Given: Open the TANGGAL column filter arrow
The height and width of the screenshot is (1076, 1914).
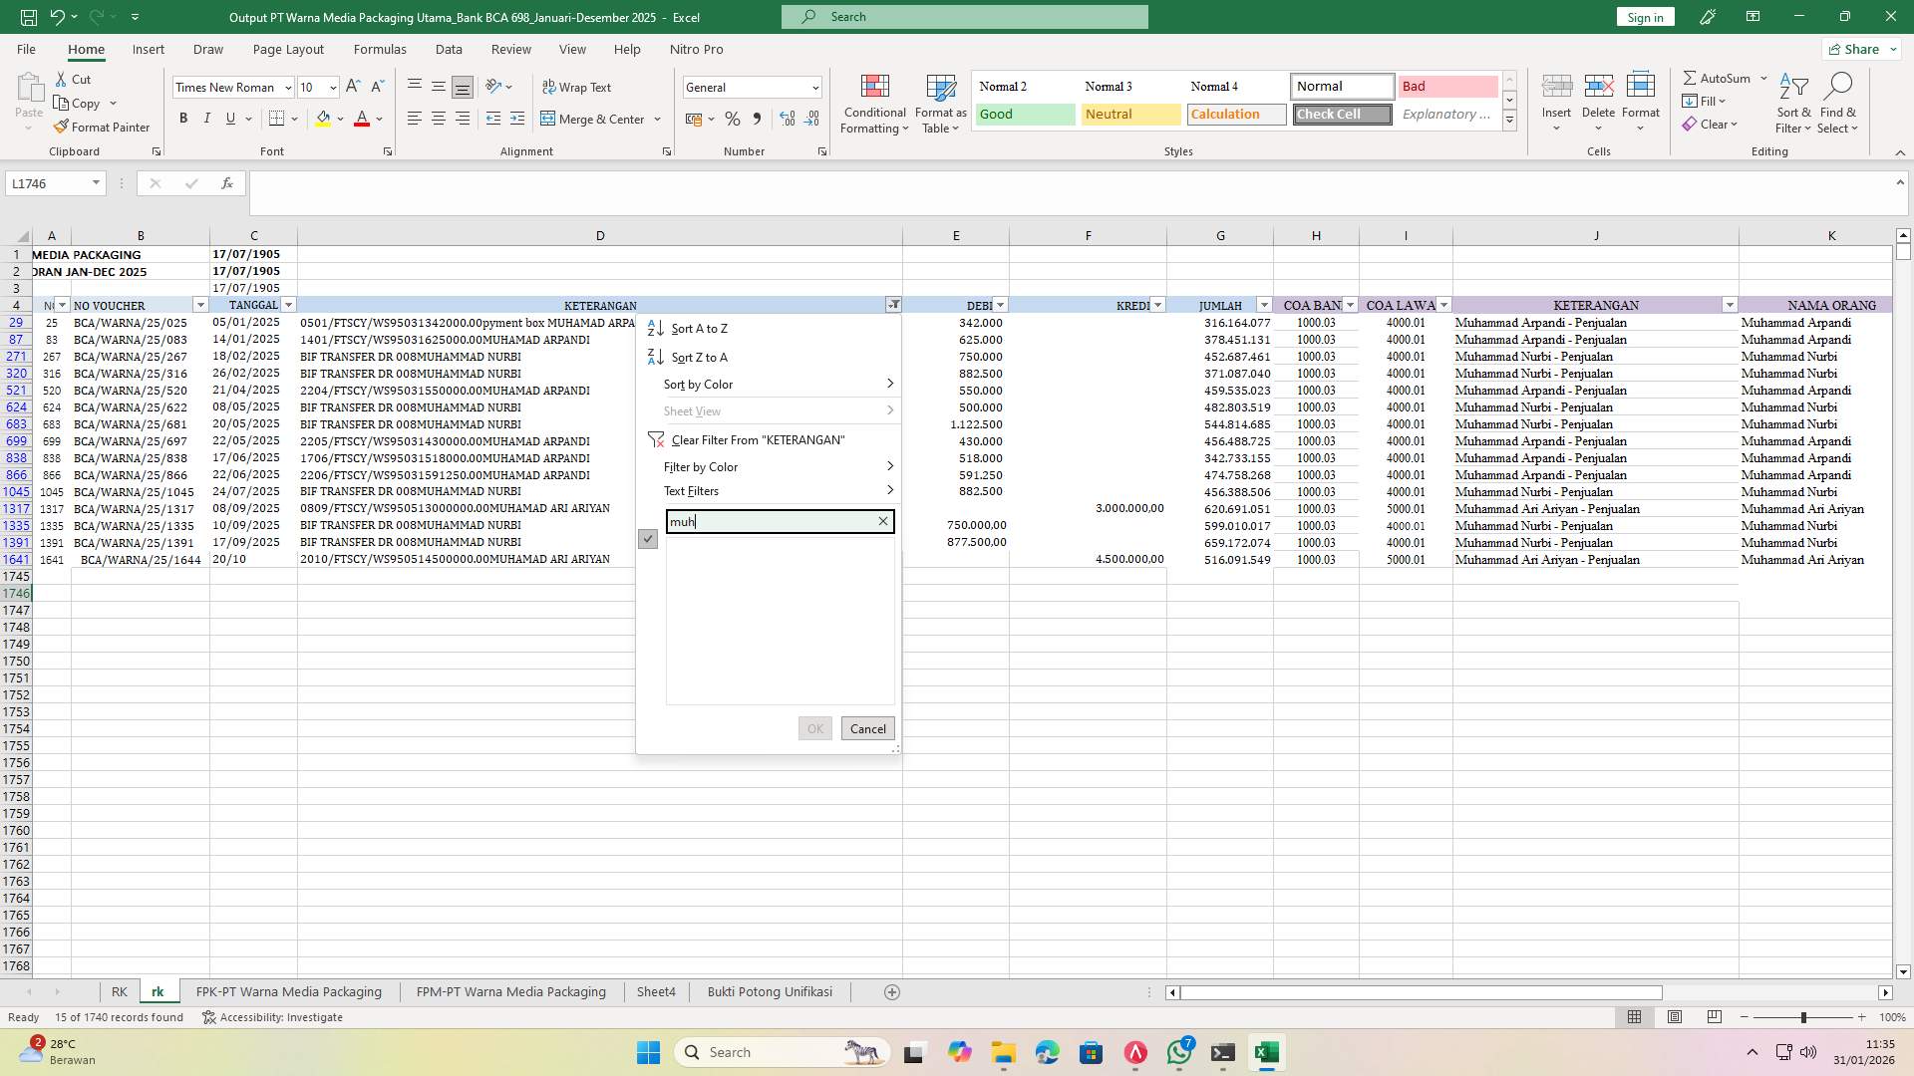Looking at the screenshot, I should (288, 305).
